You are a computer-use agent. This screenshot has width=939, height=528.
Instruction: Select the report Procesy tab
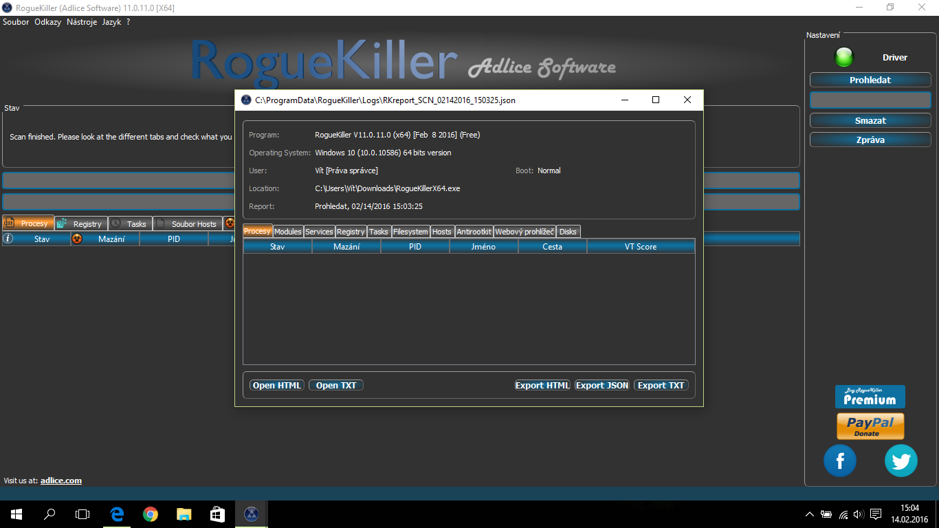point(258,231)
